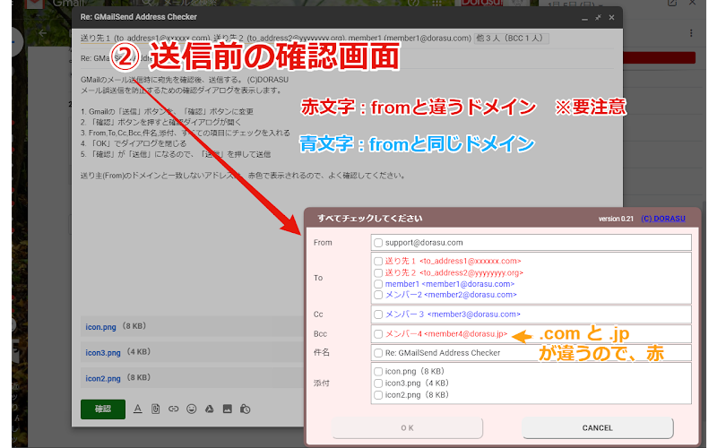
Task: Close the Re: GMailSend Address Checker compose window
Action: [611, 17]
